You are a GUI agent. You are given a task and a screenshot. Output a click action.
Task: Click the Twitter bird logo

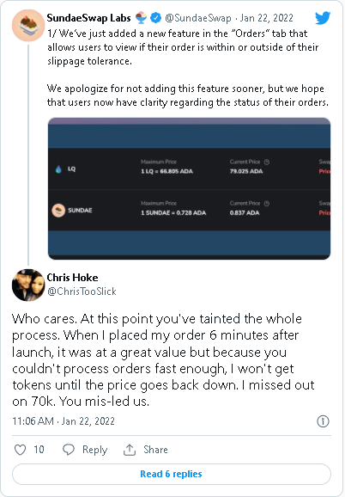tap(323, 18)
